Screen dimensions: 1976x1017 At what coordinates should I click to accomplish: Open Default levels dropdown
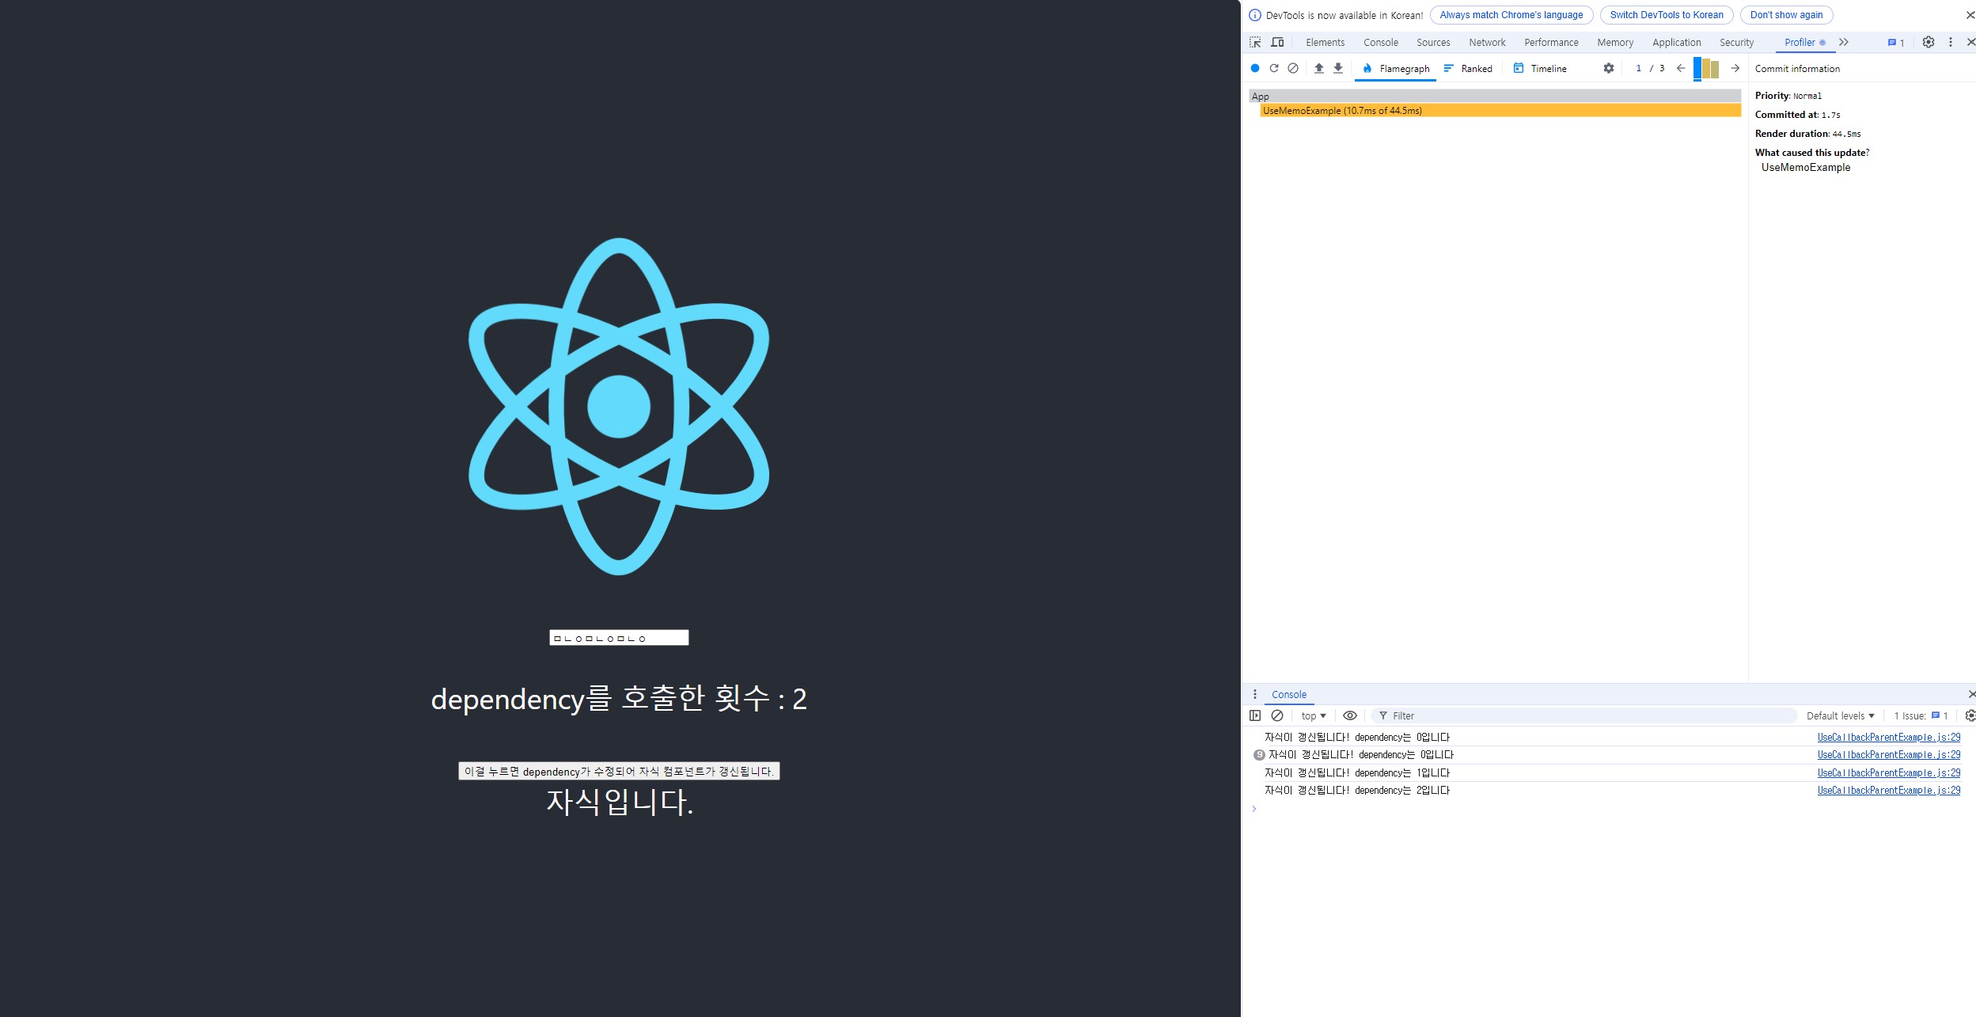point(1840,715)
